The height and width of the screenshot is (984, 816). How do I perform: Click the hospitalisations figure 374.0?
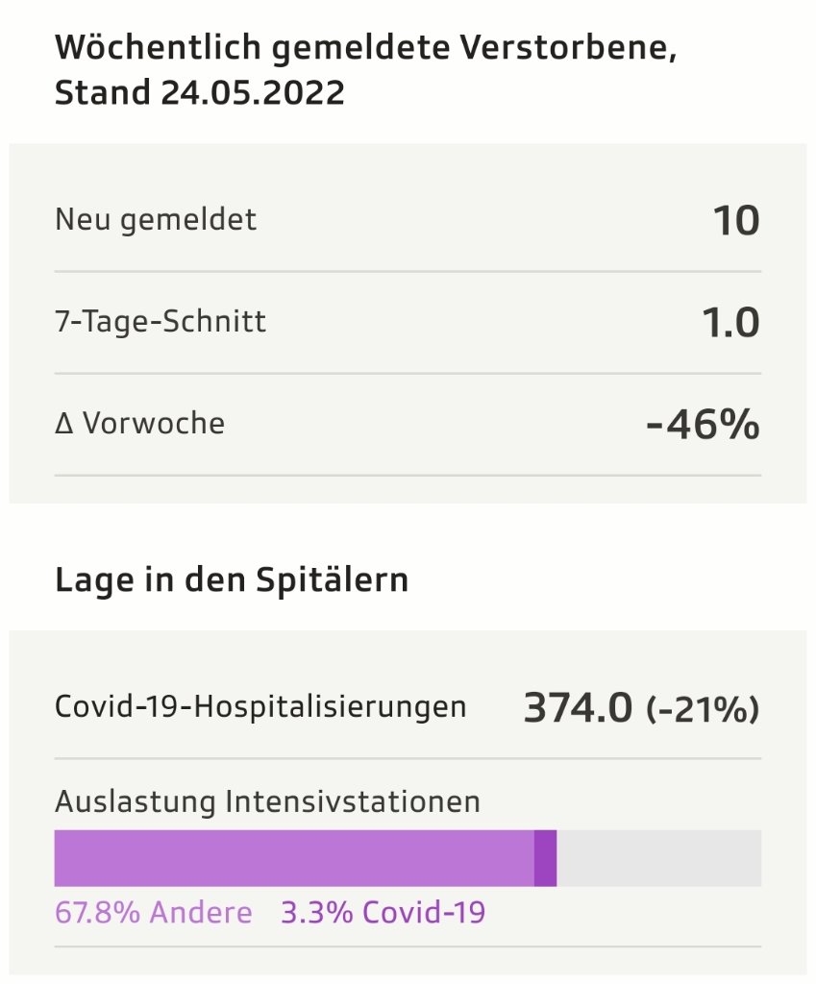(578, 709)
